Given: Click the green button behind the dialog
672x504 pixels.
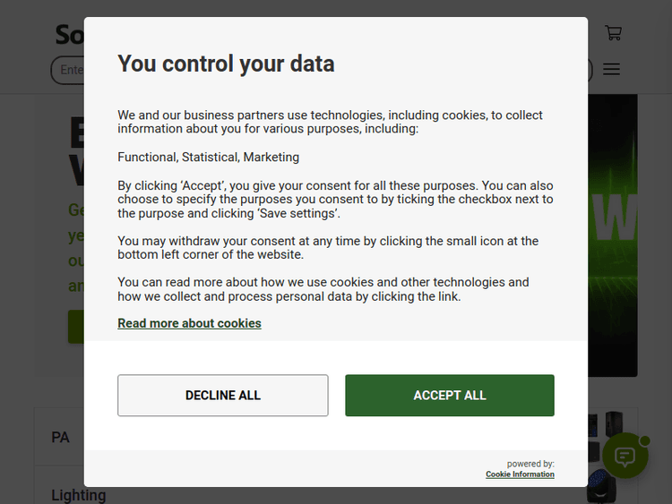Looking at the screenshot, I should point(75,327).
